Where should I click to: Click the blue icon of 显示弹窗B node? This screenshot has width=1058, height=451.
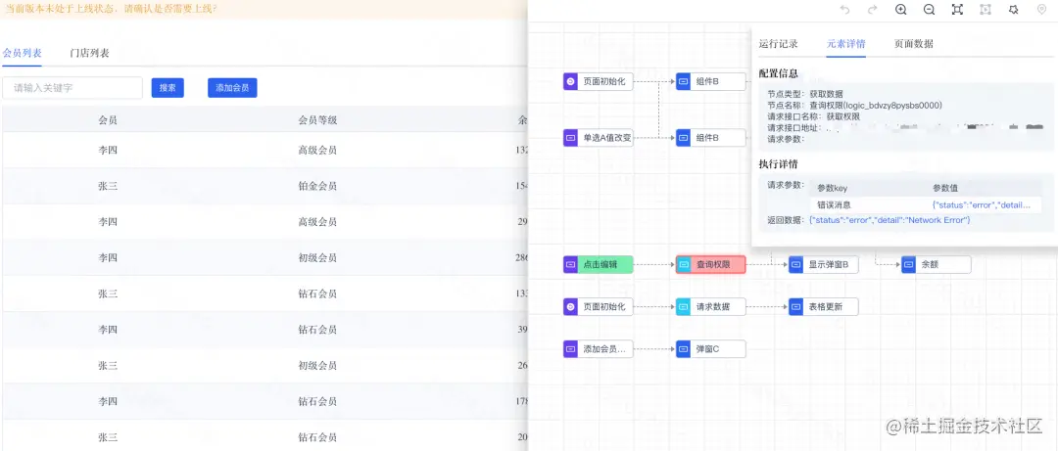pyautogui.click(x=796, y=265)
